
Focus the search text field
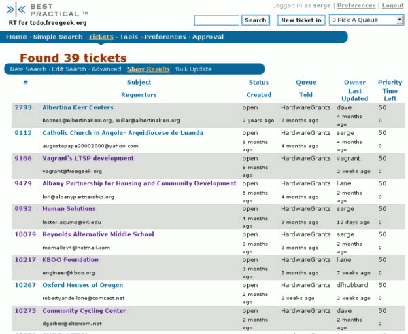point(216,20)
